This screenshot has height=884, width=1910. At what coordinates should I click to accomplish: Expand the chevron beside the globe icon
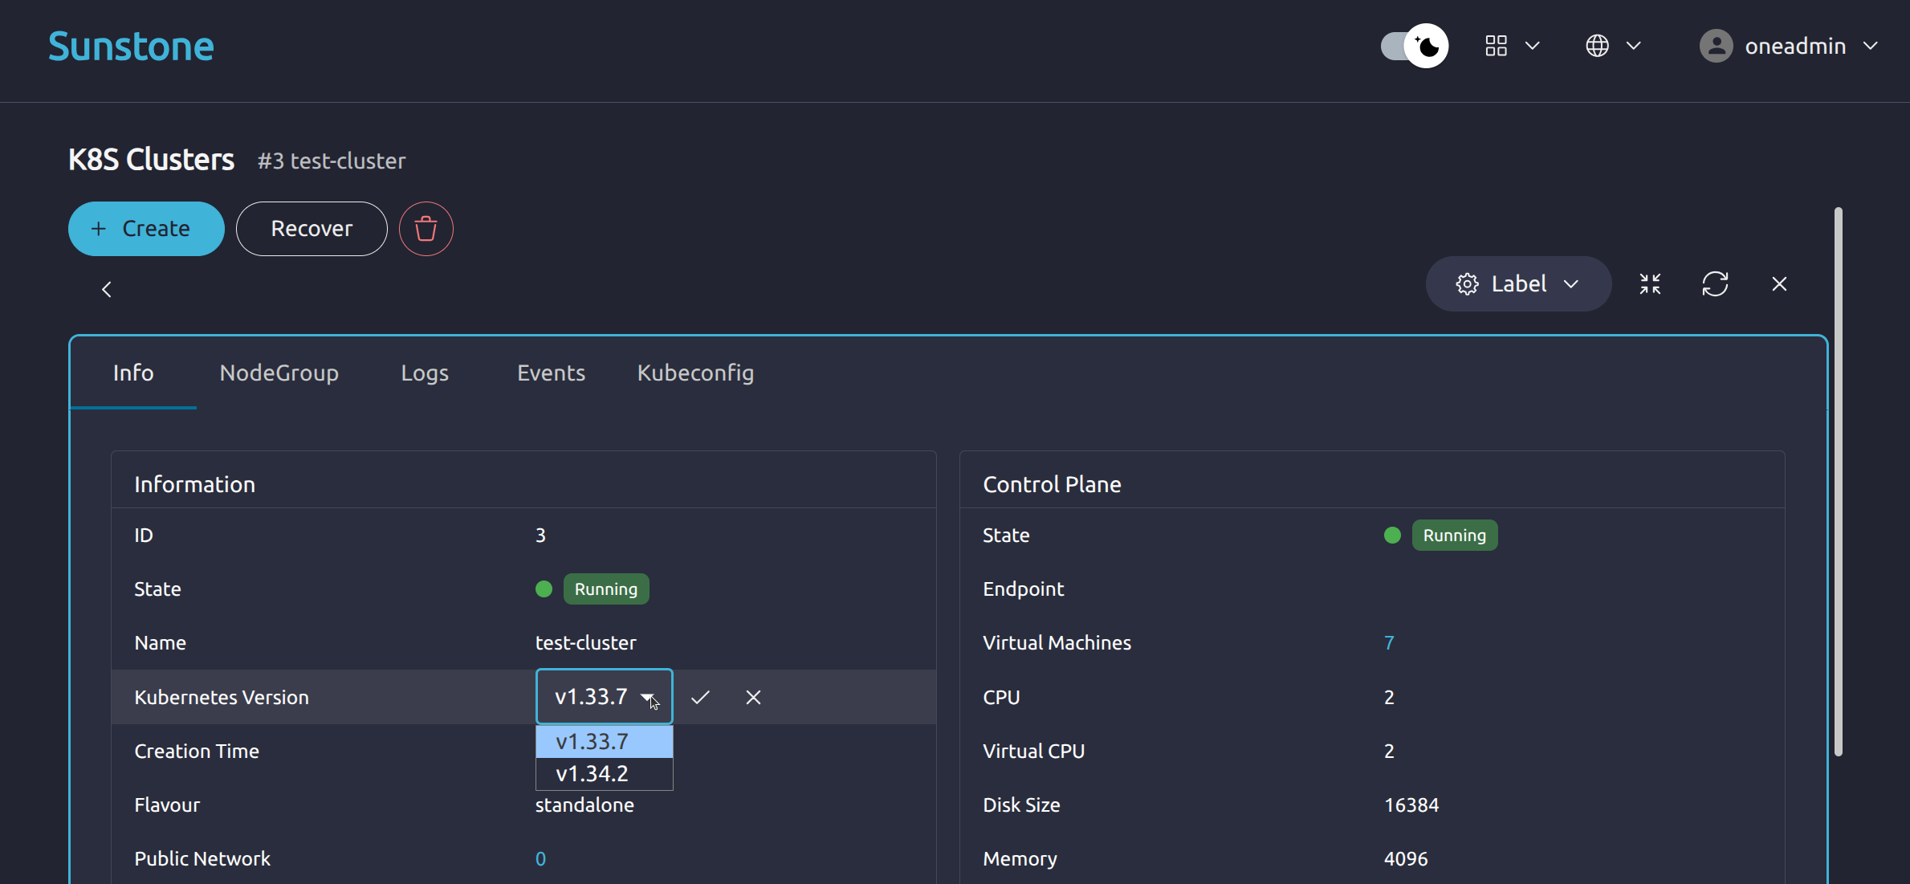1634,46
